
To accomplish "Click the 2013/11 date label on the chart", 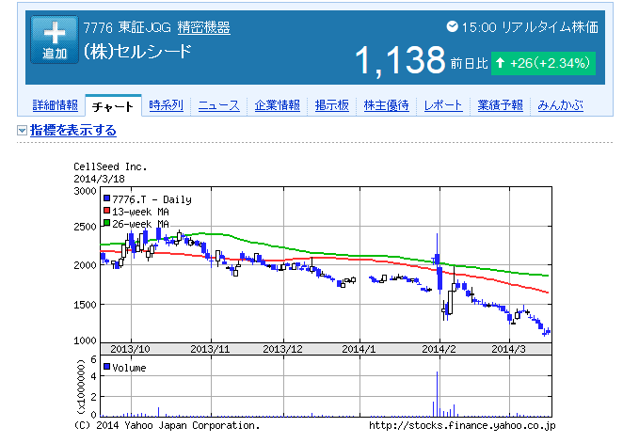I will (210, 349).
